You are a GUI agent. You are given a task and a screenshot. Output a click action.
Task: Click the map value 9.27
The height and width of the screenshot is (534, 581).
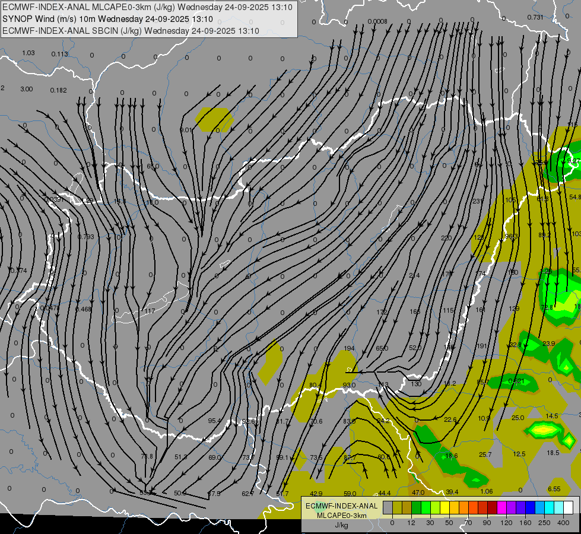pos(574,161)
